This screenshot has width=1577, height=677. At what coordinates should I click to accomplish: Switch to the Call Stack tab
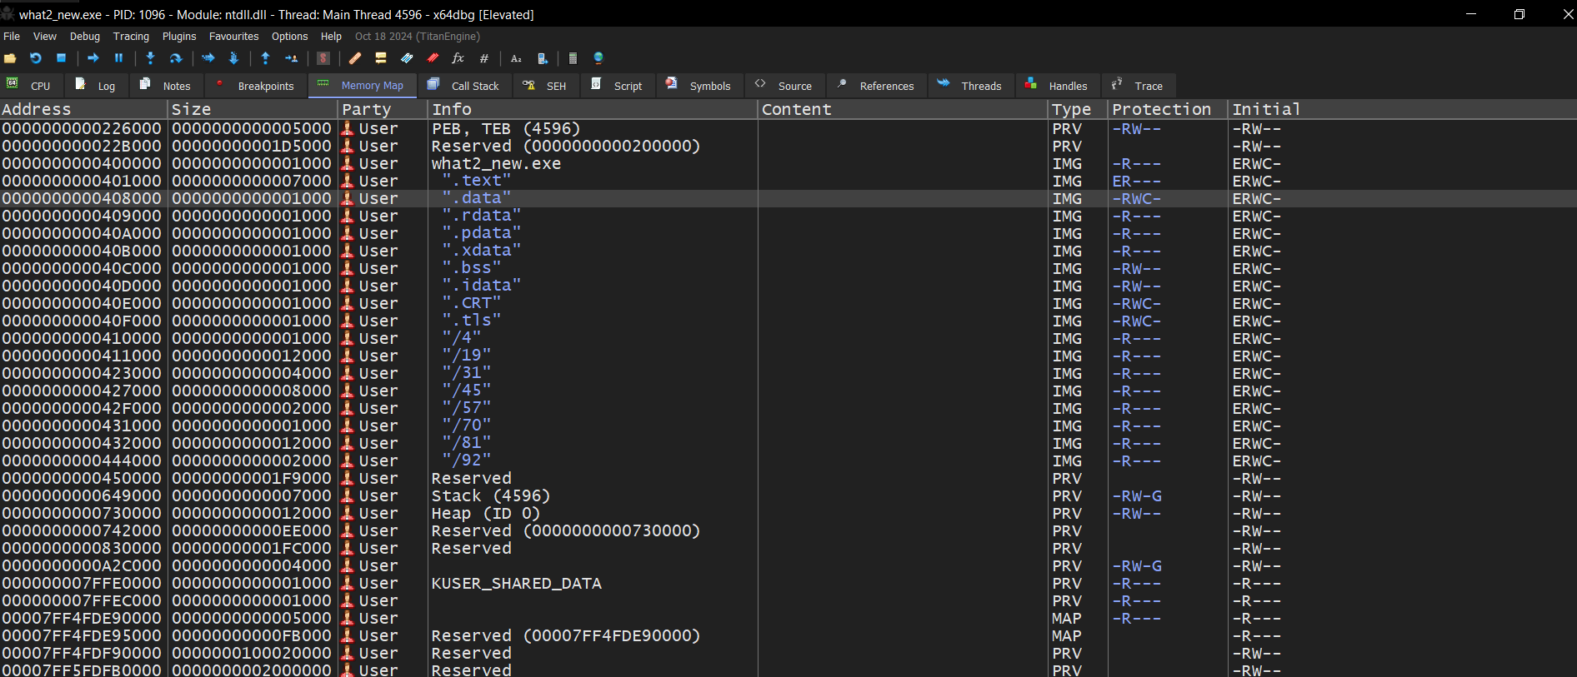(x=463, y=86)
